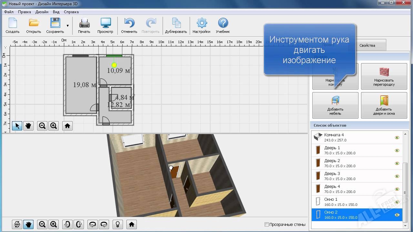The height and width of the screenshot is (232, 413).
Task: Click Добавить двери и окна button
Action: tap(384, 105)
